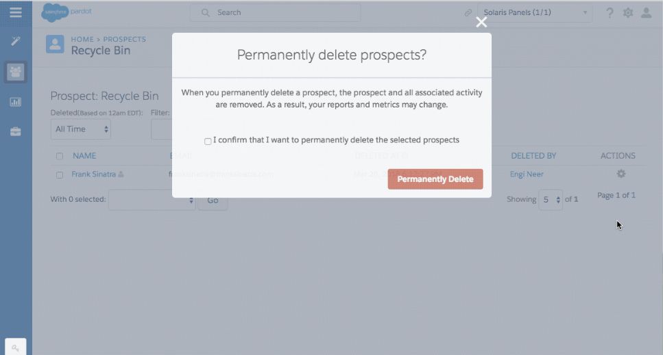Close the permanently delete dialog
Screen dimensions: 663x355
tap(481, 22)
